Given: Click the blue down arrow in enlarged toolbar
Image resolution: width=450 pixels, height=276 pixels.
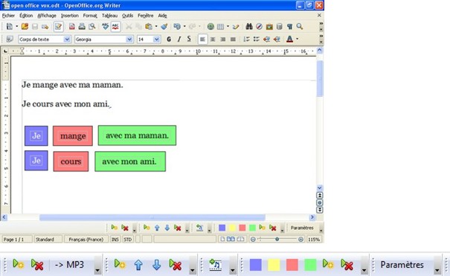Looking at the screenshot, I should pos(156,265).
